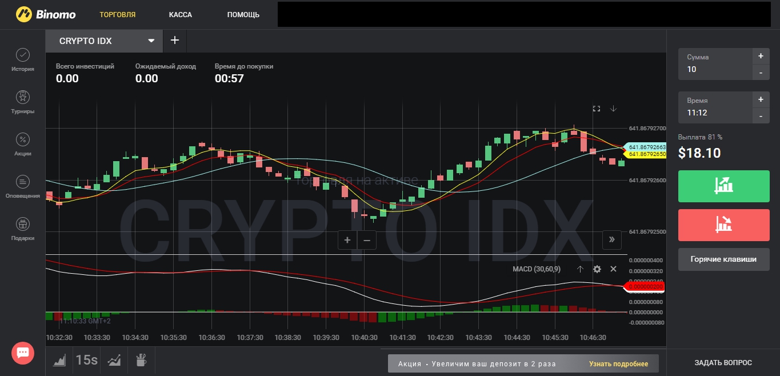Image resolution: width=780 pixels, height=376 pixels.
Task: Increase the Время expiry time
Action: click(761, 99)
